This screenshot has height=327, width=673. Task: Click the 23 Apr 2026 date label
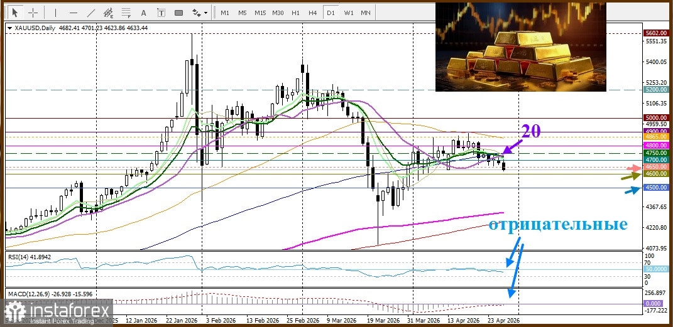505,321
